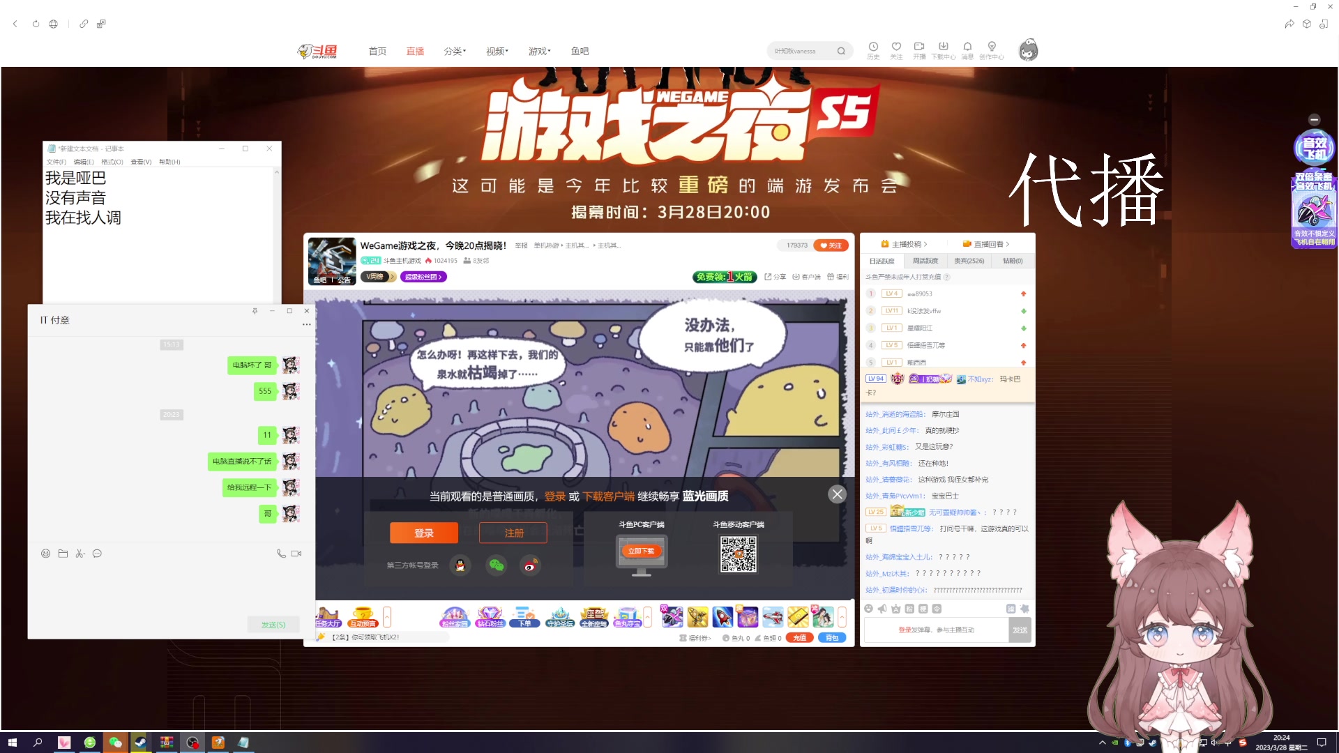
Task: Expand the gift list arrow at right
Action: [842, 617]
